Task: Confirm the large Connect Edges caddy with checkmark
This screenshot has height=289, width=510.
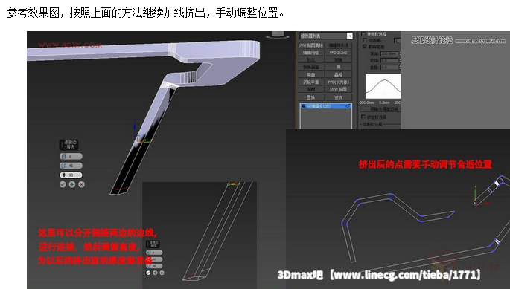Action: (63, 184)
